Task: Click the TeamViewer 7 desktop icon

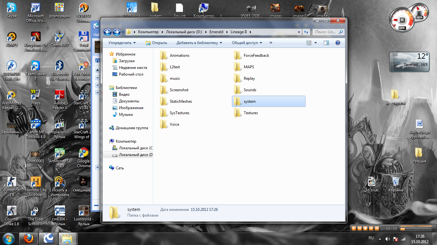Action: tap(36, 70)
